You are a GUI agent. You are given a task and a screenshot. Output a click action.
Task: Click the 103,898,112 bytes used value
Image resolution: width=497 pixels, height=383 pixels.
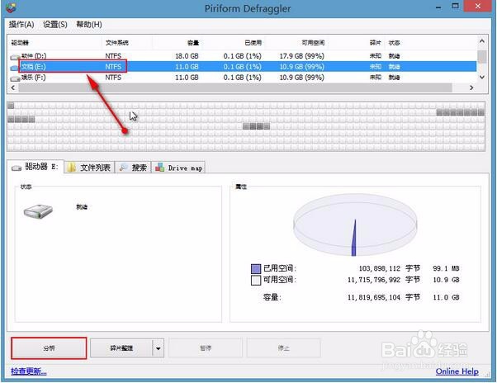[x=380, y=268]
